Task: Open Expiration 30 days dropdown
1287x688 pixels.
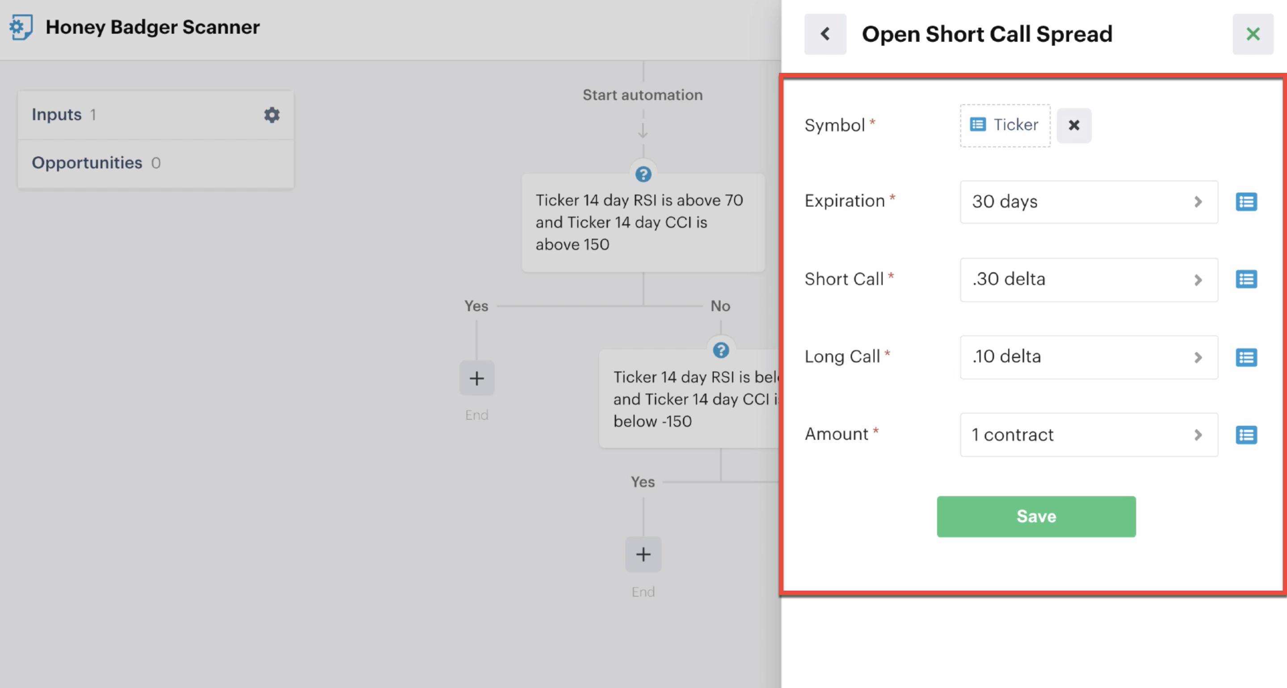Action: [1089, 202]
